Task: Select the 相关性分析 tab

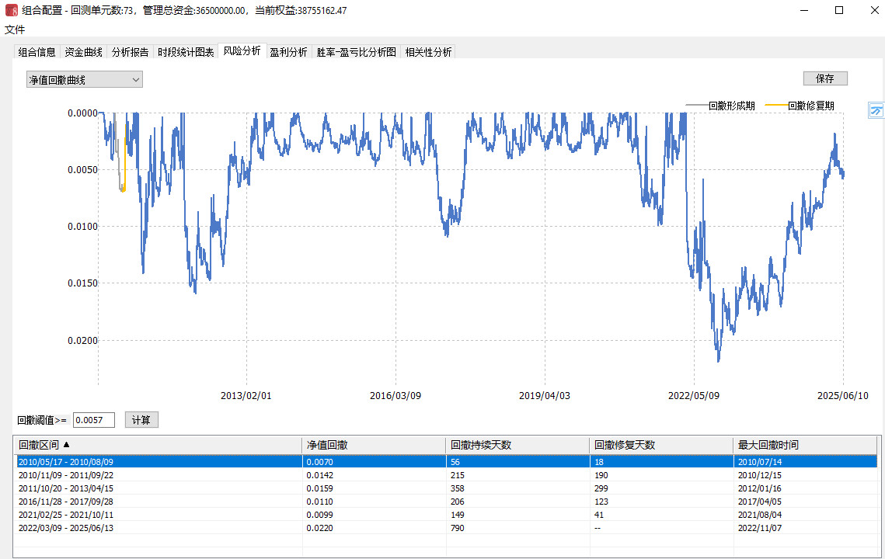Action: pyautogui.click(x=428, y=52)
